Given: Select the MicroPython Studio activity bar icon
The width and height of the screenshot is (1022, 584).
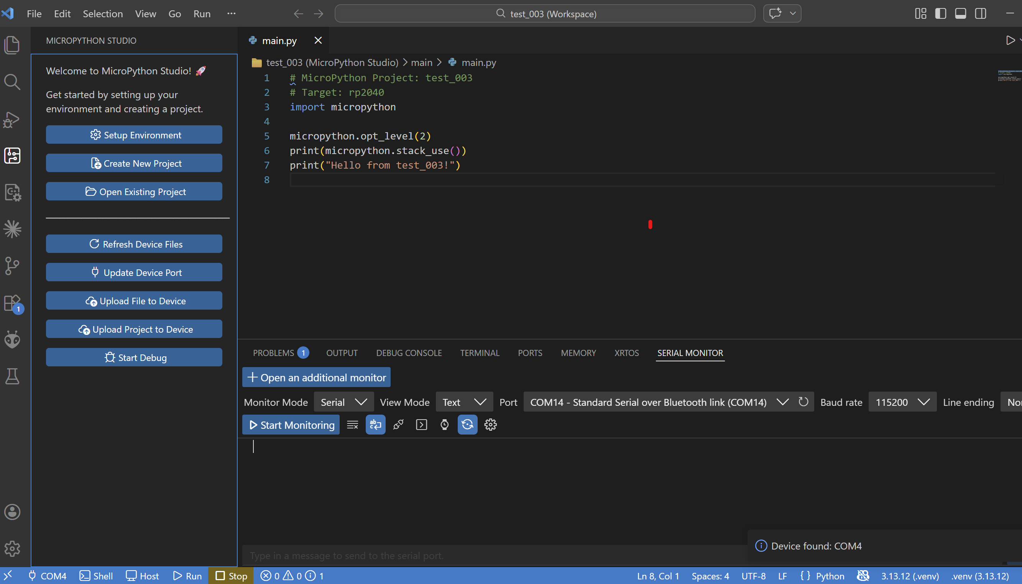Looking at the screenshot, I should click(12, 156).
